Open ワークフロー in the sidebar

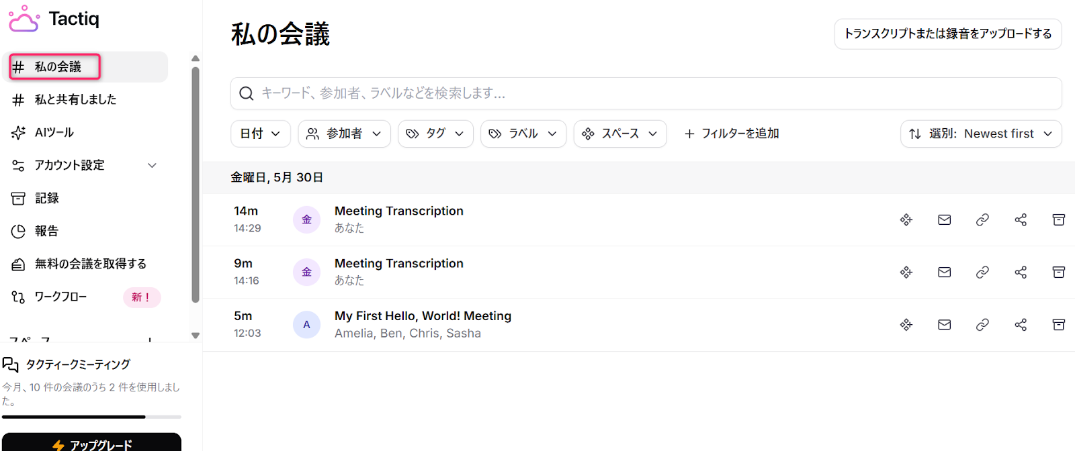(60, 297)
